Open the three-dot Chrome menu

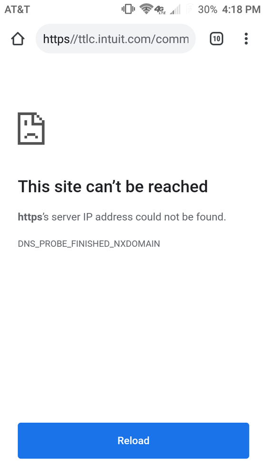pyautogui.click(x=246, y=39)
